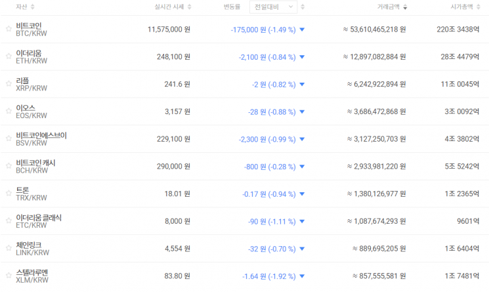Click the down triangle in BSV row
Viewport: 489px width, 292px height.
[302, 139]
